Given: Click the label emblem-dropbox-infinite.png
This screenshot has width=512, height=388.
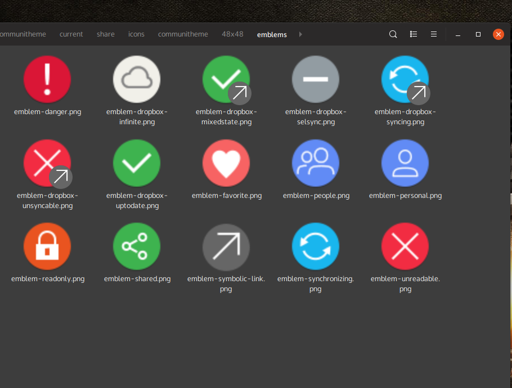Looking at the screenshot, I should coord(137,117).
